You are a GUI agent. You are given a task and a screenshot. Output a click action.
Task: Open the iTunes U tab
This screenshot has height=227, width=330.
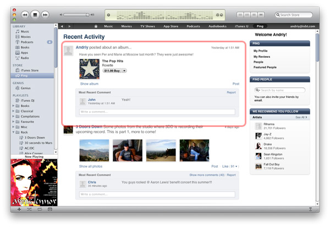[x=241, y=26]
